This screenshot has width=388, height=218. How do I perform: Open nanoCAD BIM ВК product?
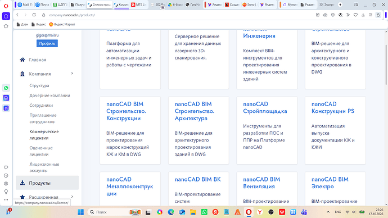pyautogui.click(x=197, y=179)
